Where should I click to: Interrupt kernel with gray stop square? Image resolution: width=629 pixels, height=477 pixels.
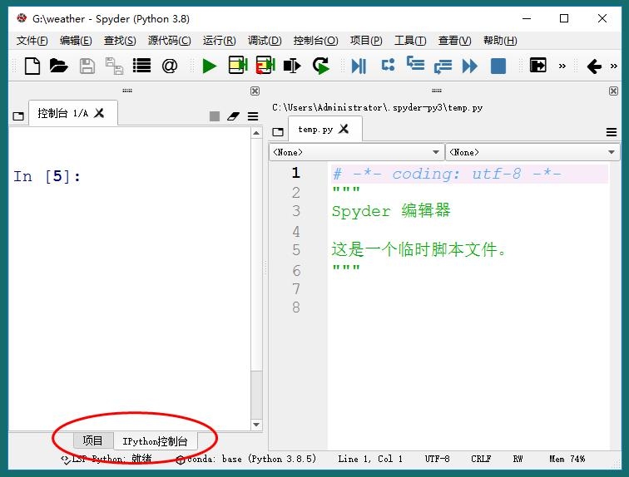[x=215, y=116]
